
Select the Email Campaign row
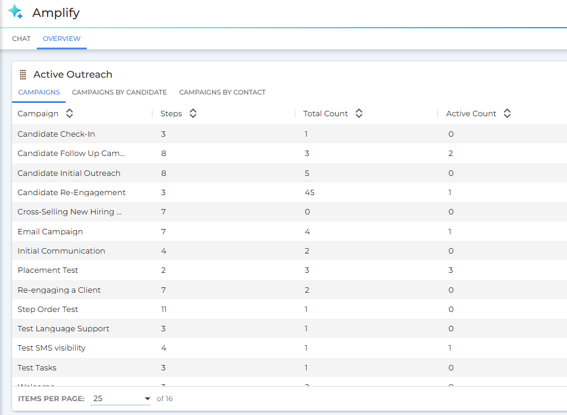pos(50,231)
